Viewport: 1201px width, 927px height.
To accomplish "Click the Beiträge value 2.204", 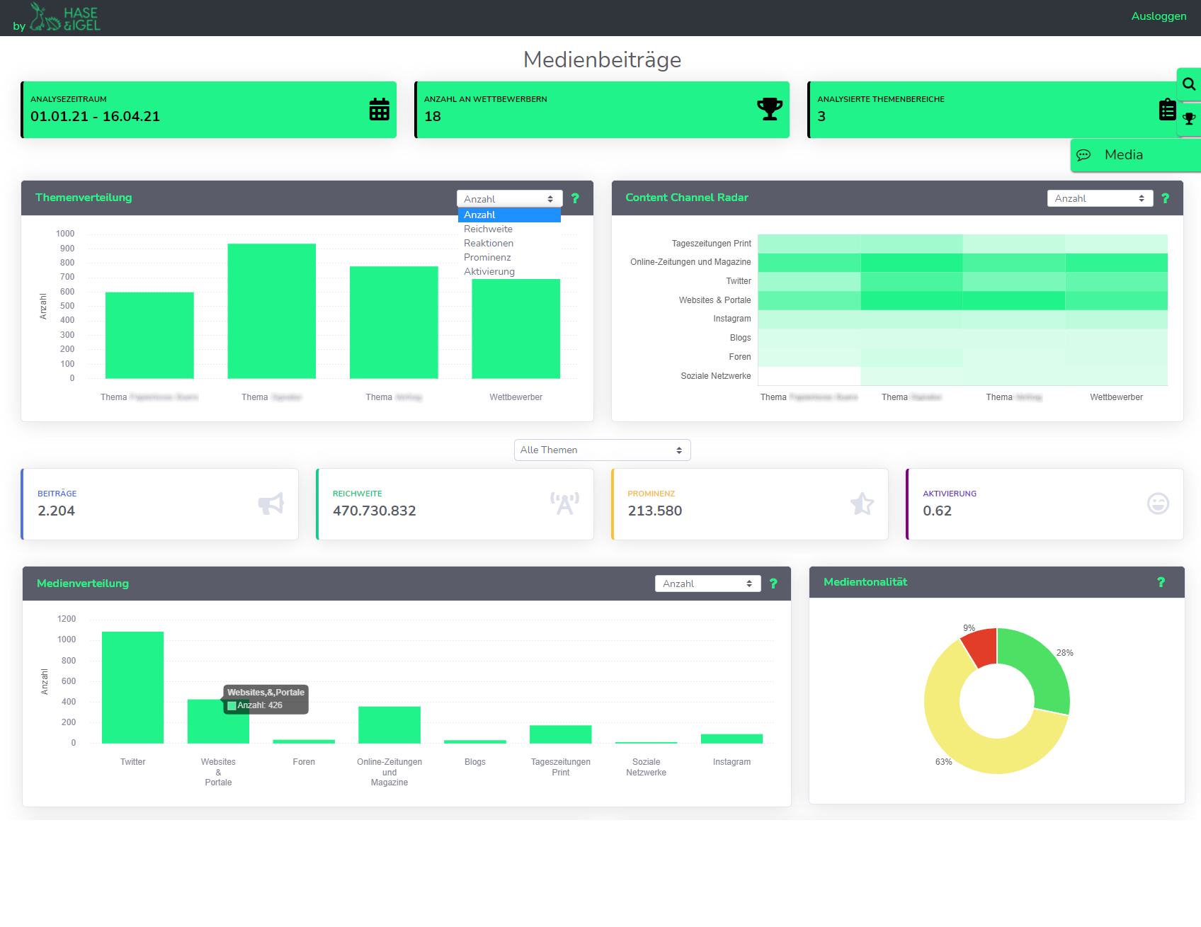I will pos(56,511).
